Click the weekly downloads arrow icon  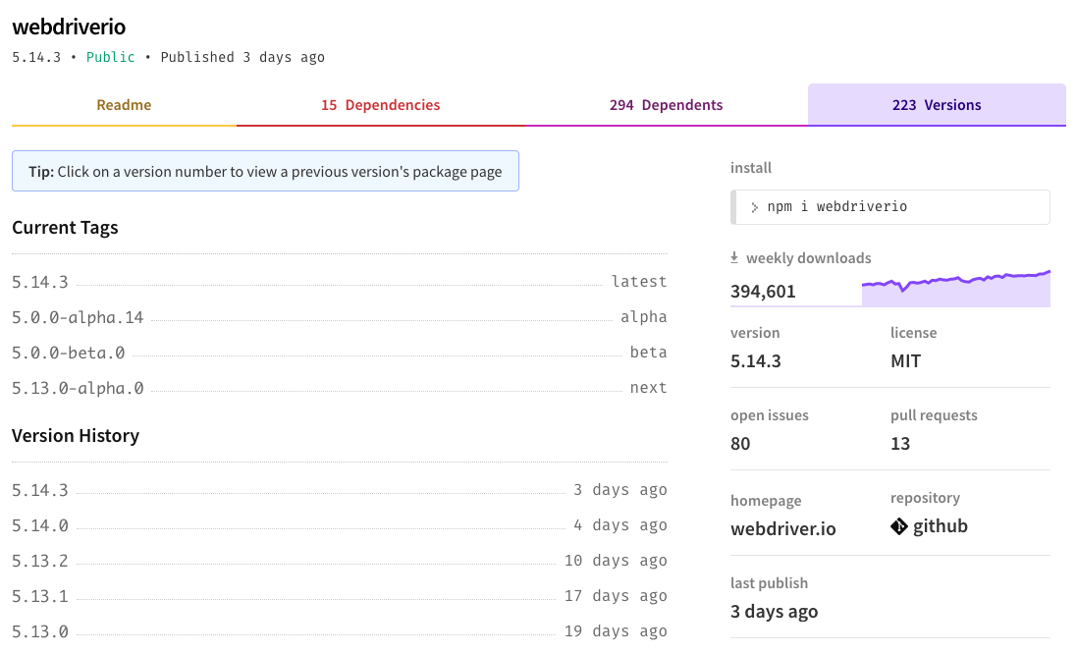[x=734, y=257]
